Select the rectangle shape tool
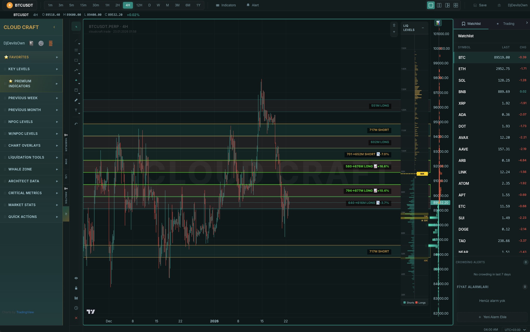 (x=76, y=60)
